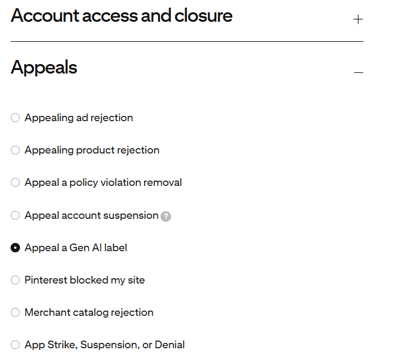Click 'Appeal a policy violation removal' text

click(103, 183)
